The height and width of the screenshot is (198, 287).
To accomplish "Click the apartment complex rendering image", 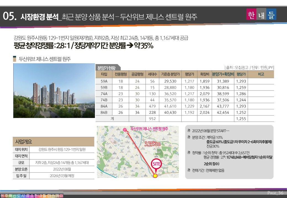I will (54, 91).
